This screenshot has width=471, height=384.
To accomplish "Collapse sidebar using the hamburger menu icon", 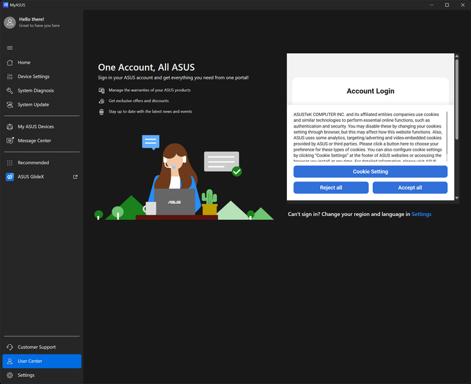I will pyautogui.click(x=10, y=47).
